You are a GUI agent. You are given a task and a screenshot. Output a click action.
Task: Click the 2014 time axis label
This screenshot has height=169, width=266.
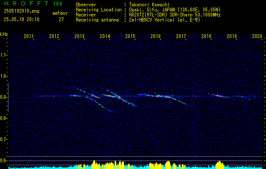click(105, 36)
